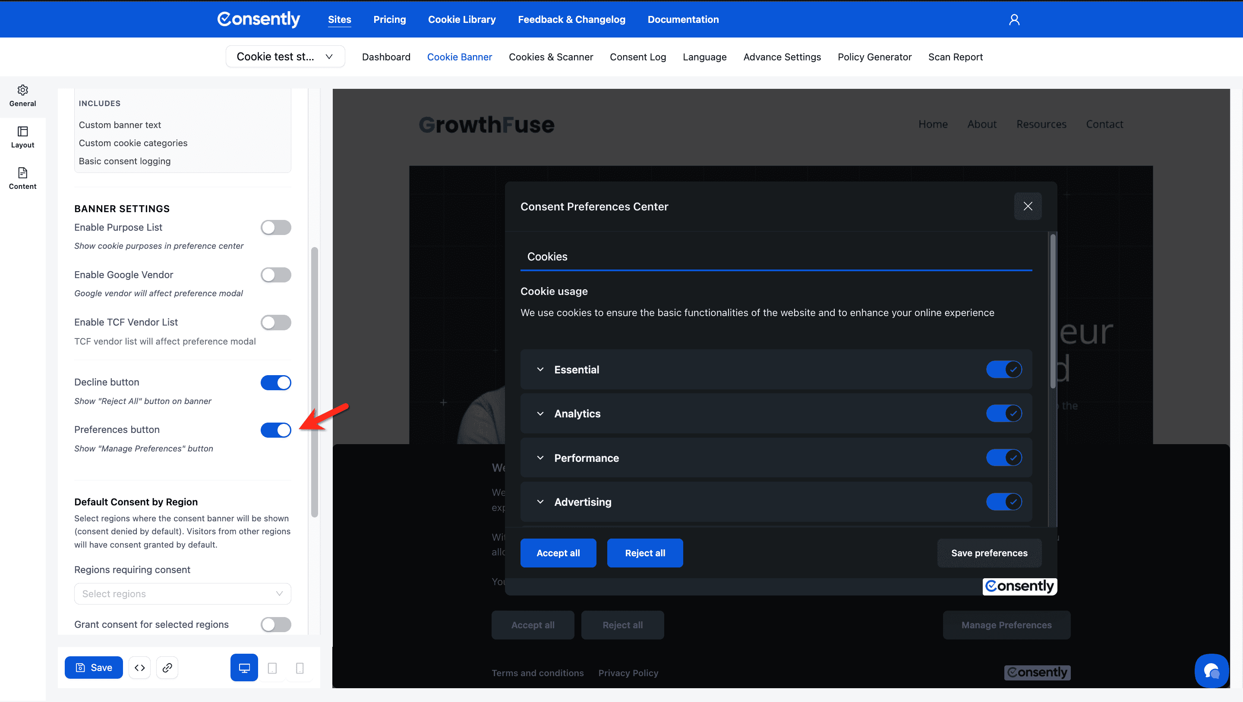Click Save preferences in the modal
The width and height of the screenshot is (1243, 702).
tap(989, 553)
